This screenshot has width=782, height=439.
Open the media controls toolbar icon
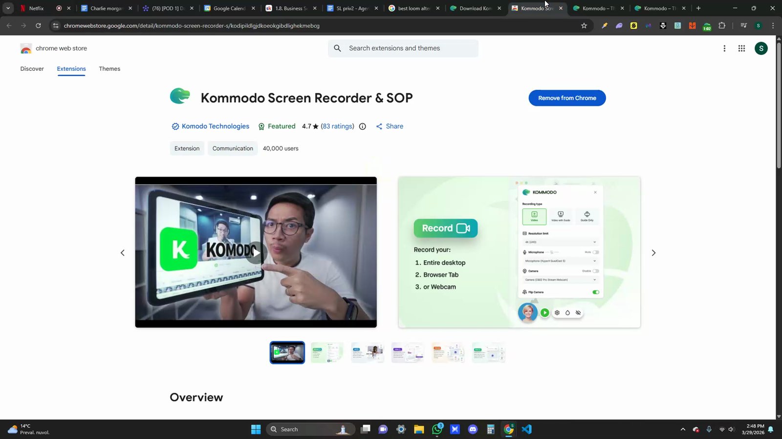point(743,26)
